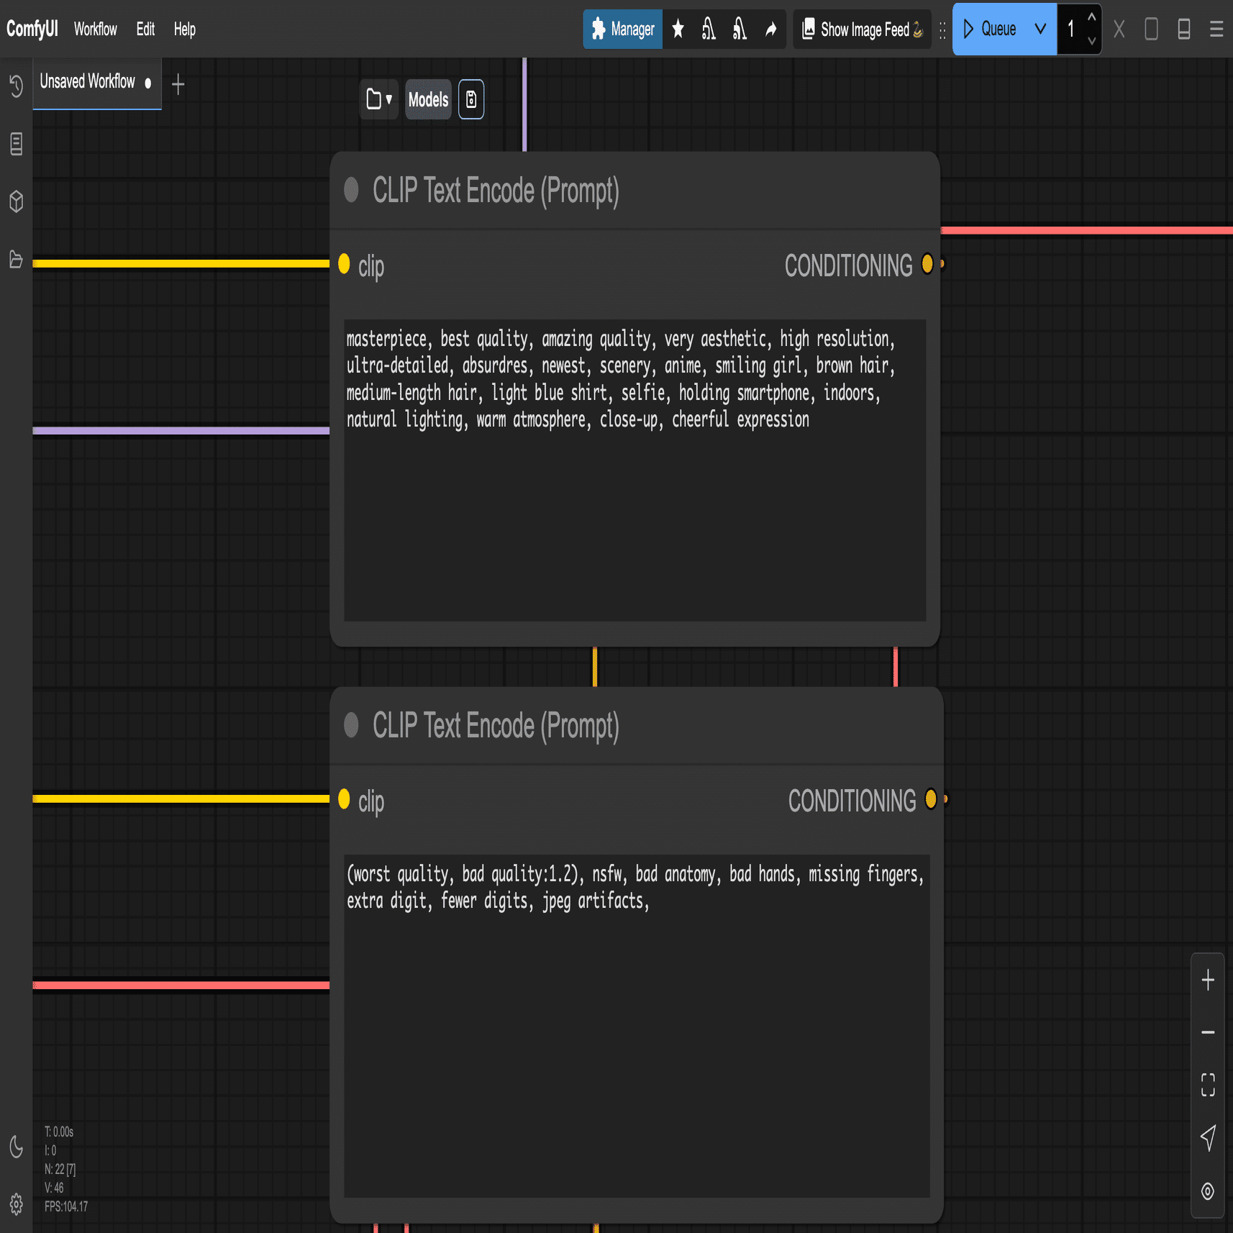The image size is (1233, 1233).
Task: Select the top CLIP Text Encode title
Action: click(496, 191)
